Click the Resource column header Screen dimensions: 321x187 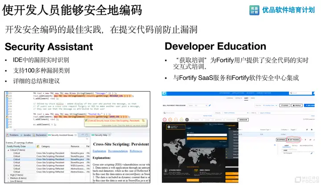[x=75, y=147]
